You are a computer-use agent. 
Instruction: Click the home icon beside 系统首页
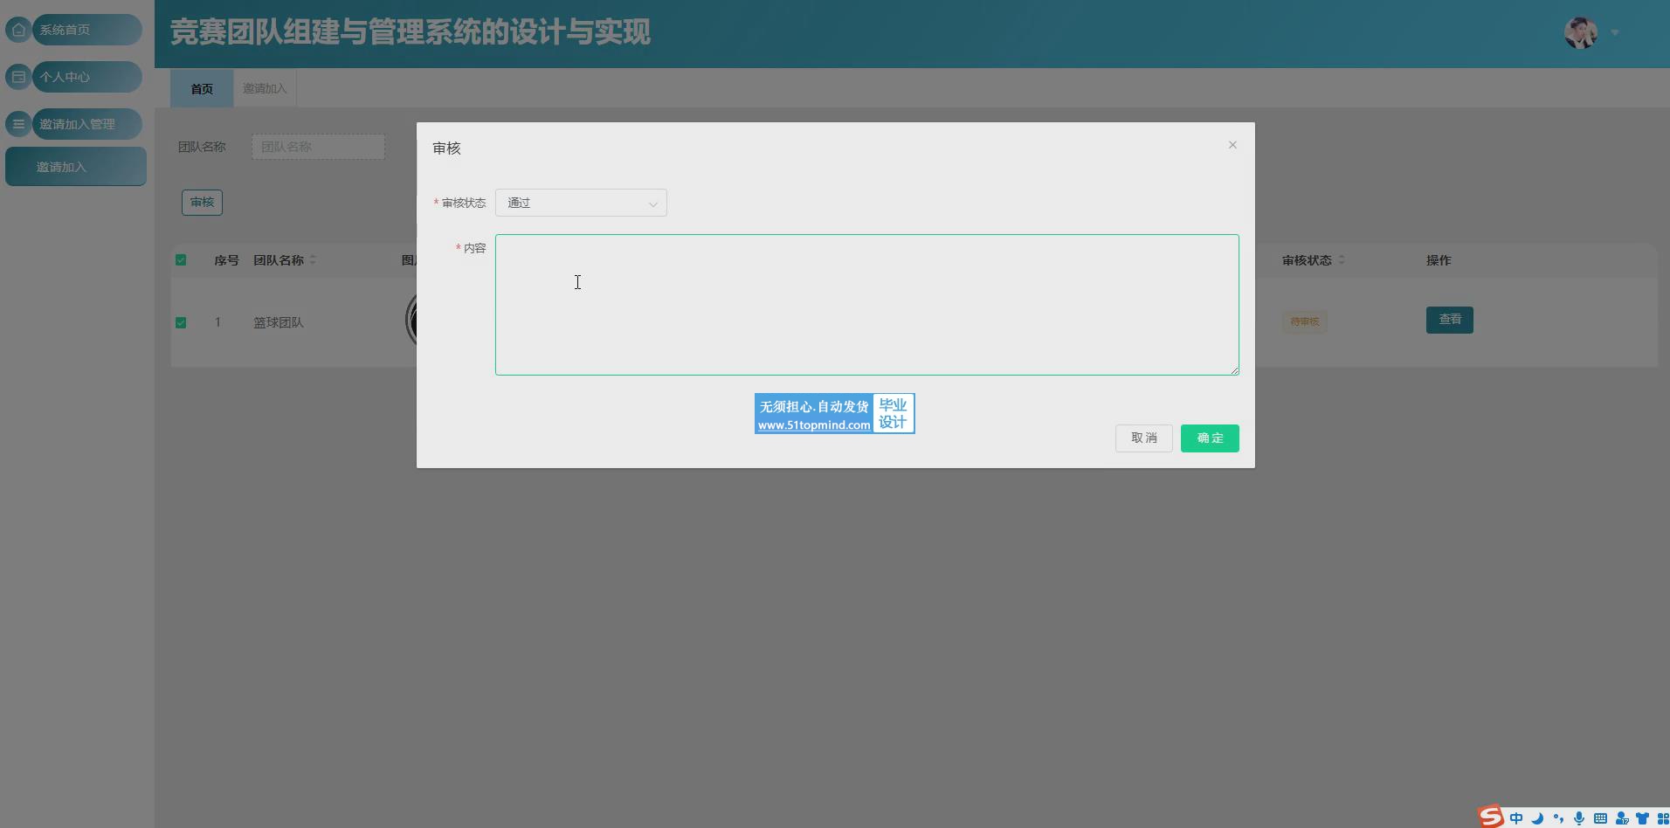(x=18, y=30)
